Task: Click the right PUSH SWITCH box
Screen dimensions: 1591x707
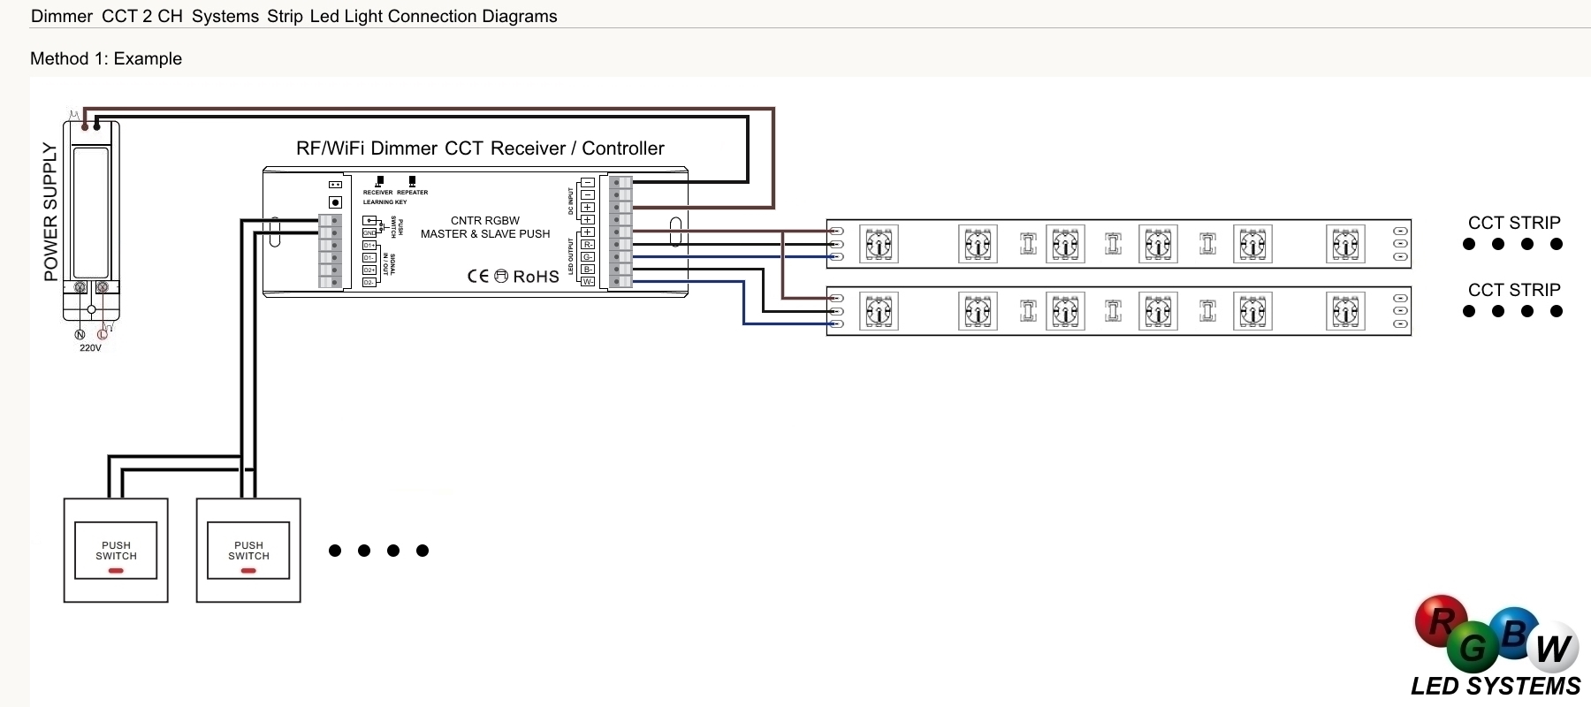Action: (248, 551)
